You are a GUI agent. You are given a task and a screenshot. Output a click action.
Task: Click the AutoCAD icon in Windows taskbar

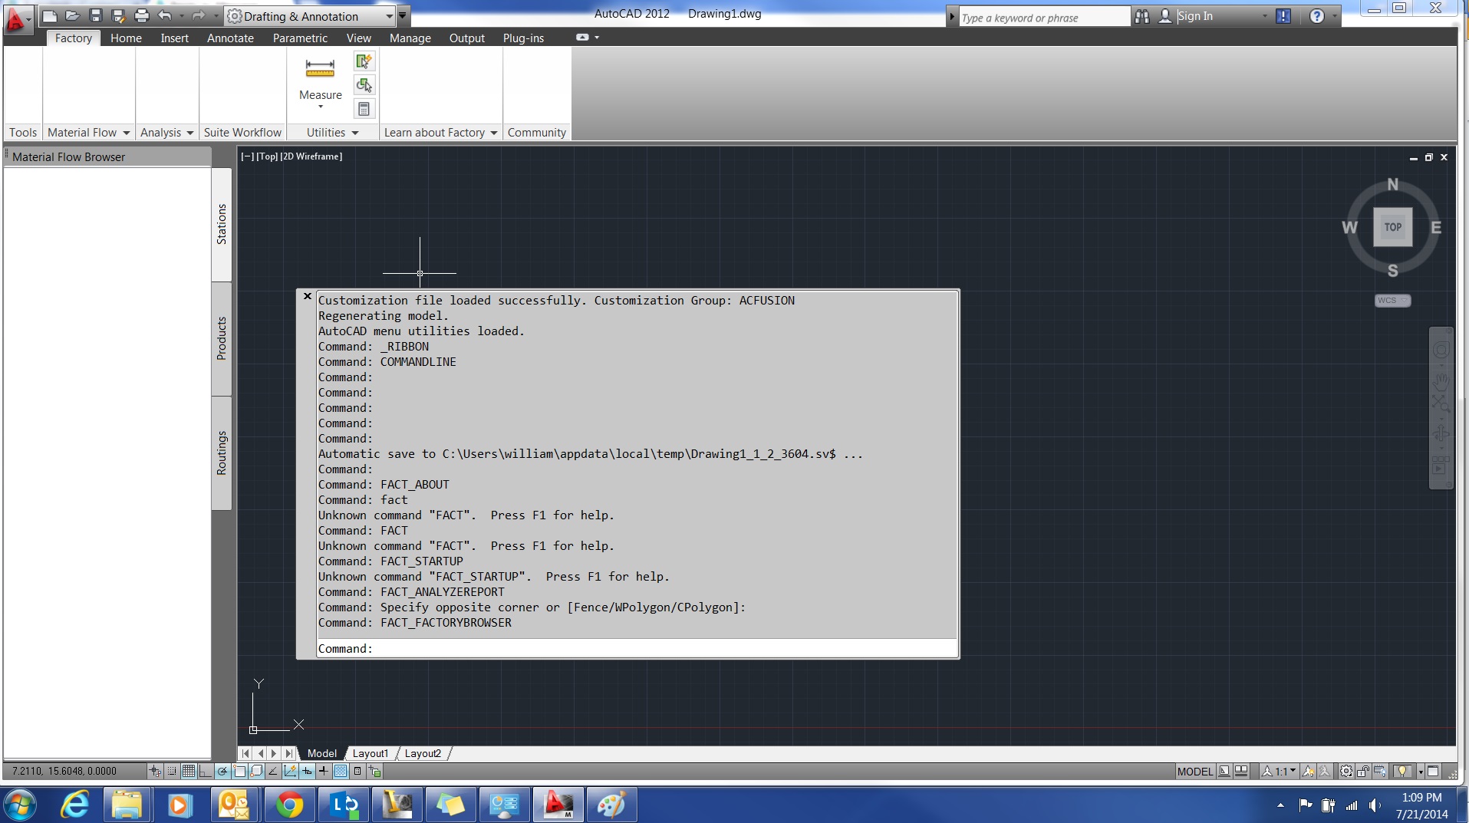click(x=558, y=805)
